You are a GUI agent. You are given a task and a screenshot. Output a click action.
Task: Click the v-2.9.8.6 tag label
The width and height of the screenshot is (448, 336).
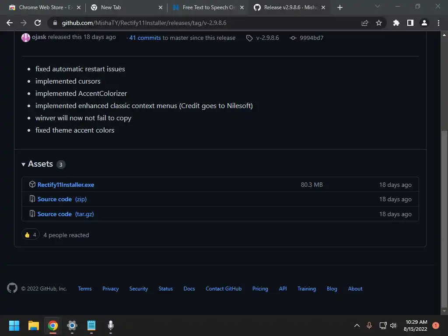262,38
